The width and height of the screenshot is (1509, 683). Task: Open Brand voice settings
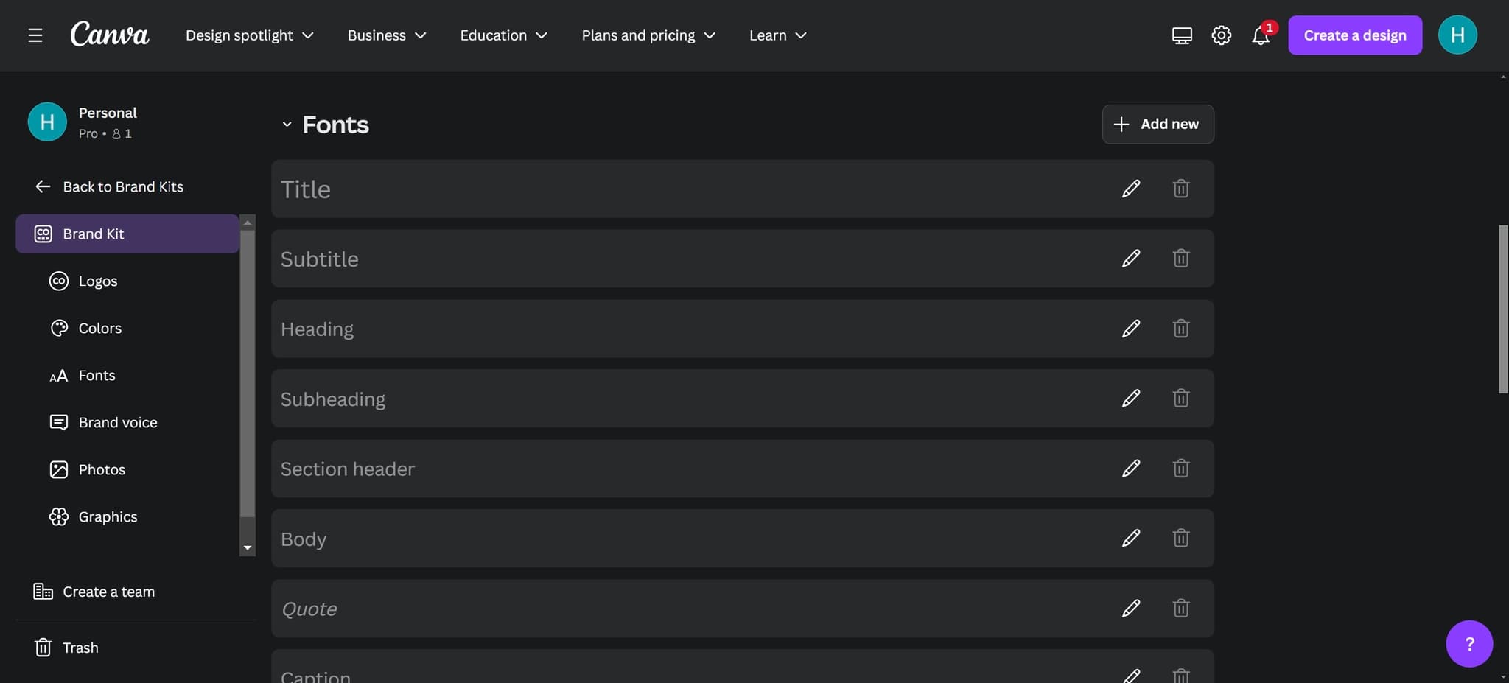(117, 422)
